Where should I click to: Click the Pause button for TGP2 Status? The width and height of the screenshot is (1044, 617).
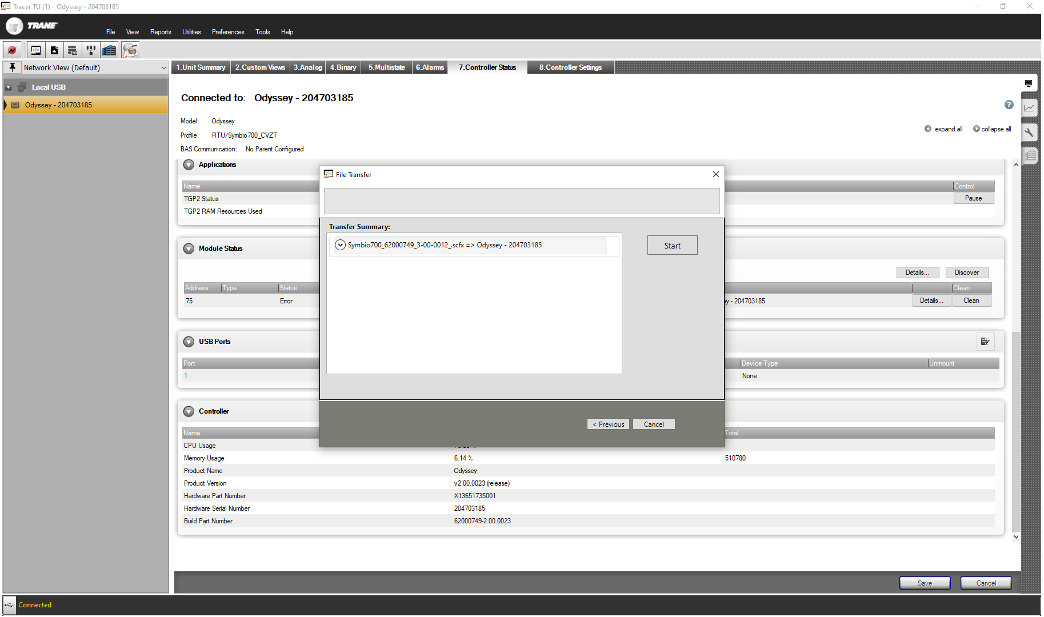974,198
